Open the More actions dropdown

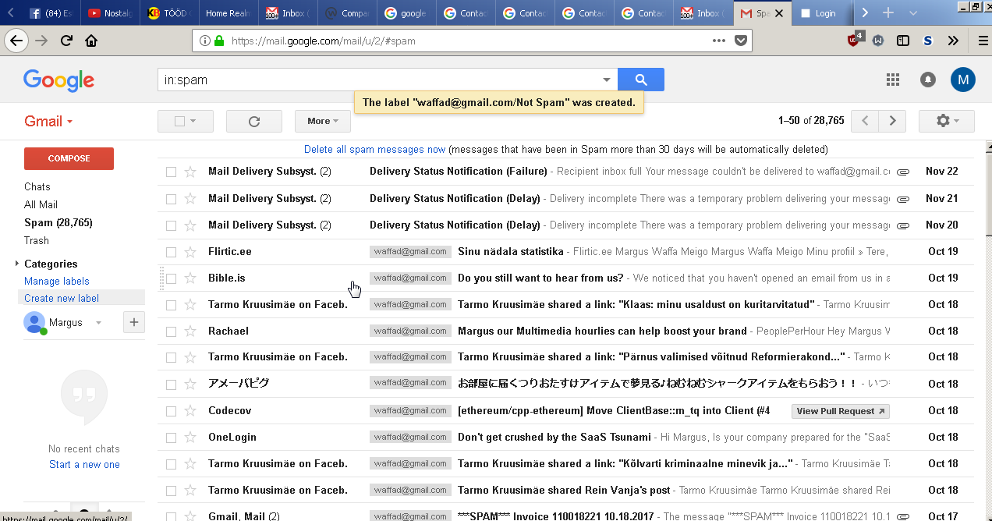click(323, 121)
